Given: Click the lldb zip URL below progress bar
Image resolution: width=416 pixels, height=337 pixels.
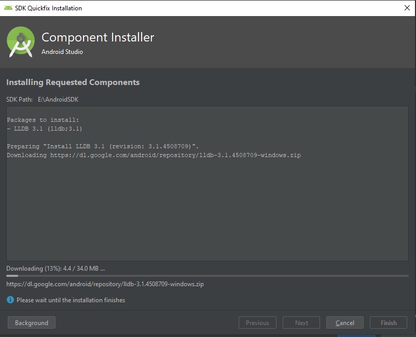Looking at the screenshot, I should point(105,284).
